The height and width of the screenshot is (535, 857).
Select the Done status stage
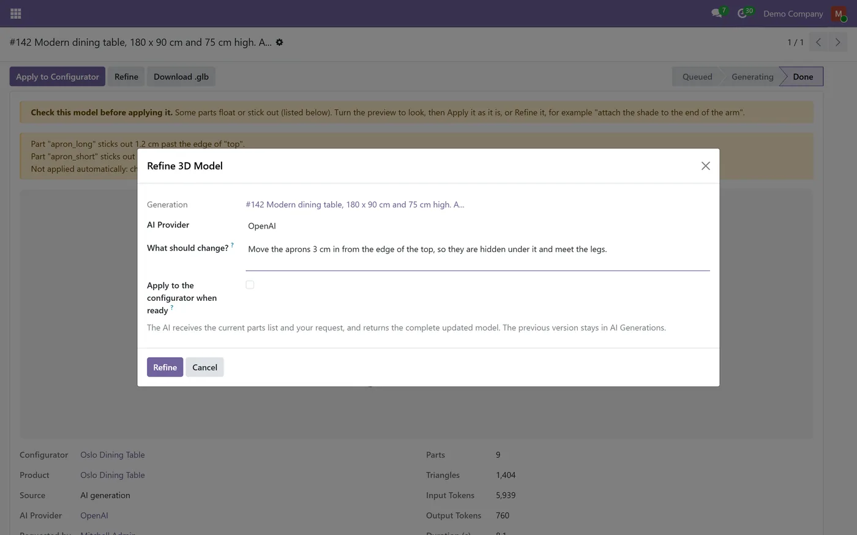click(x=803, y=76)
